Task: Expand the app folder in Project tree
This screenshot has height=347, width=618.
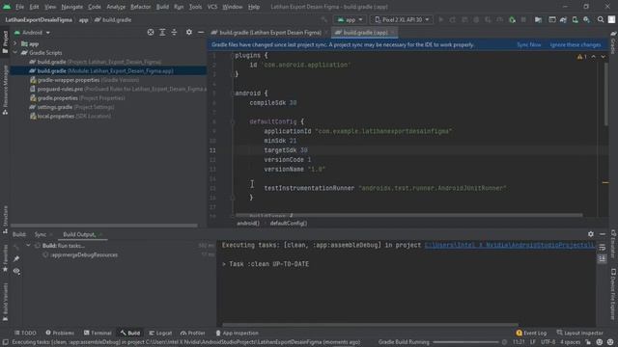Action: (15, 43)
